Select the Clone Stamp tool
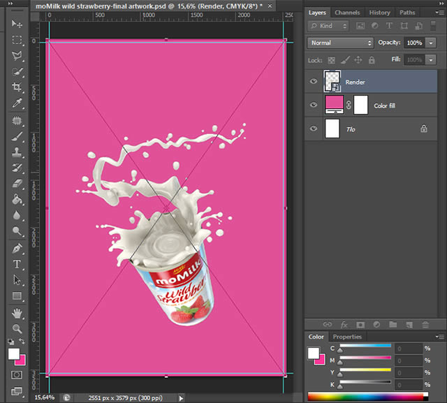 tap(17, 152)
